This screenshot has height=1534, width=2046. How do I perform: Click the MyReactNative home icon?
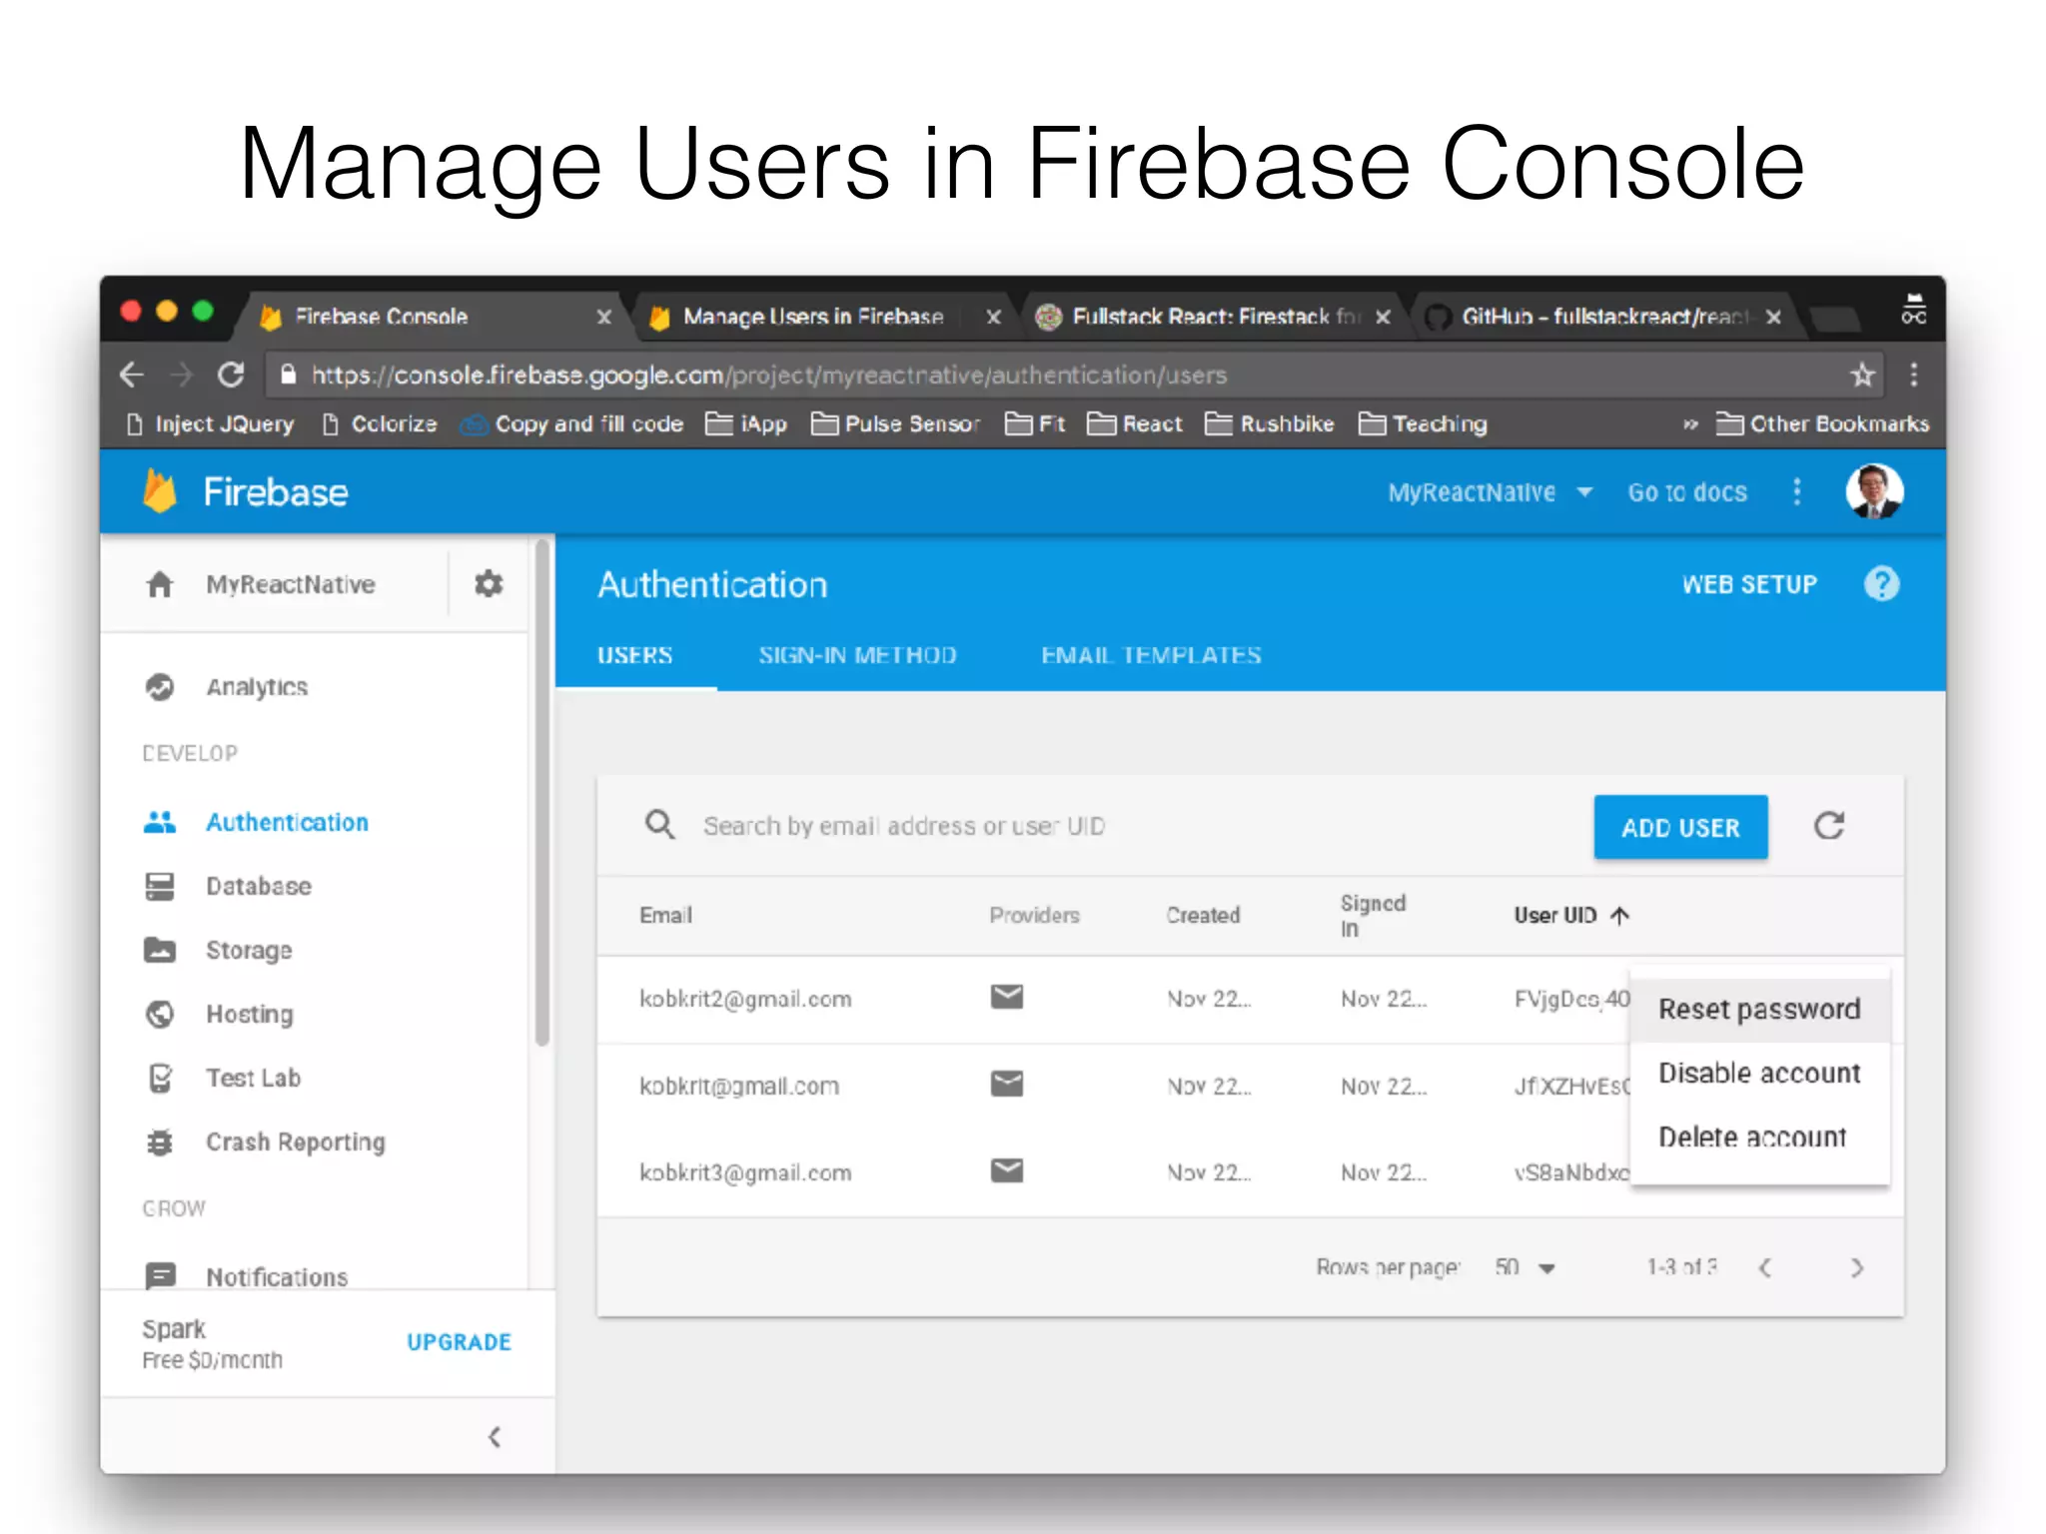[x=160, y=584]
